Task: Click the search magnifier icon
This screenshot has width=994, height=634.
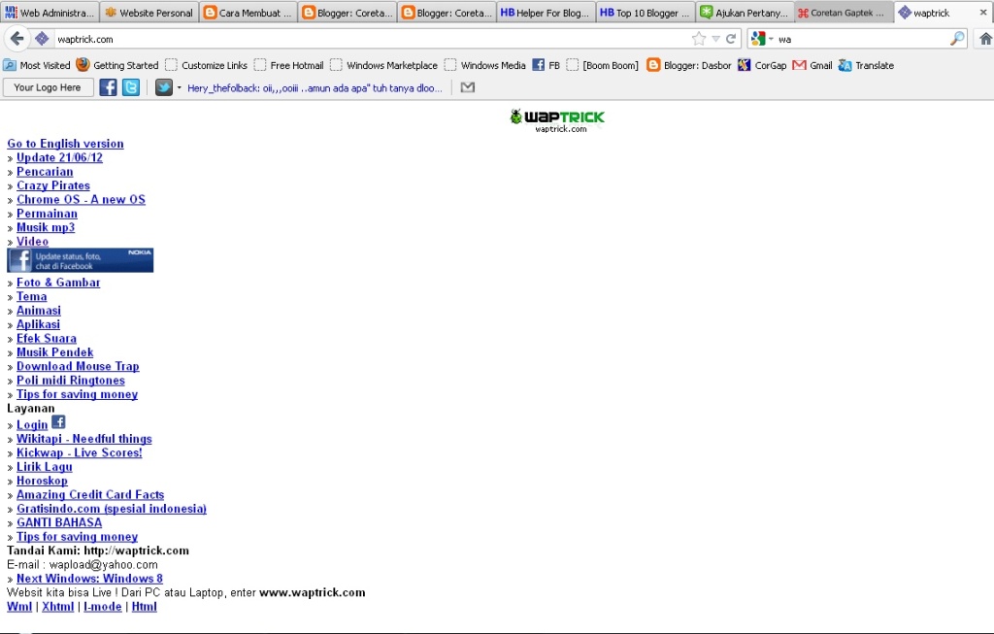Action: point(957,39)
